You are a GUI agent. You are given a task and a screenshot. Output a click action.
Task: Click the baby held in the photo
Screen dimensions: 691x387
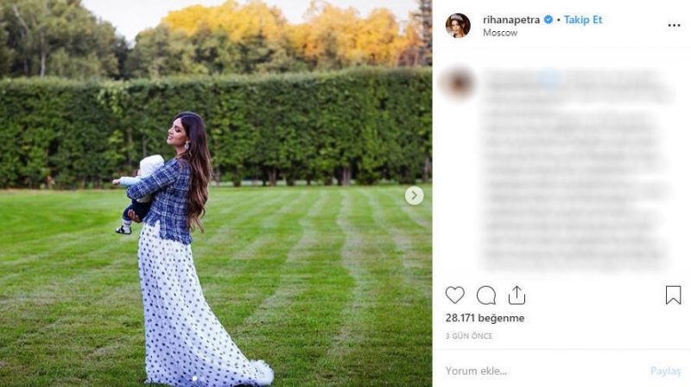click(x=139, y=193)
